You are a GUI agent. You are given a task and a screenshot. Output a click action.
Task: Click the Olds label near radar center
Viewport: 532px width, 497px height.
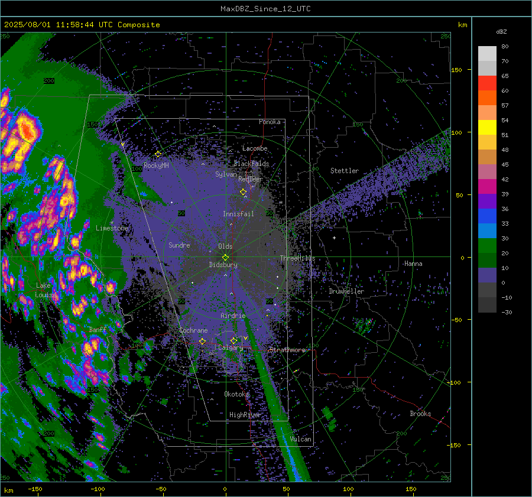pyautogui.click(x=225, y=246)
